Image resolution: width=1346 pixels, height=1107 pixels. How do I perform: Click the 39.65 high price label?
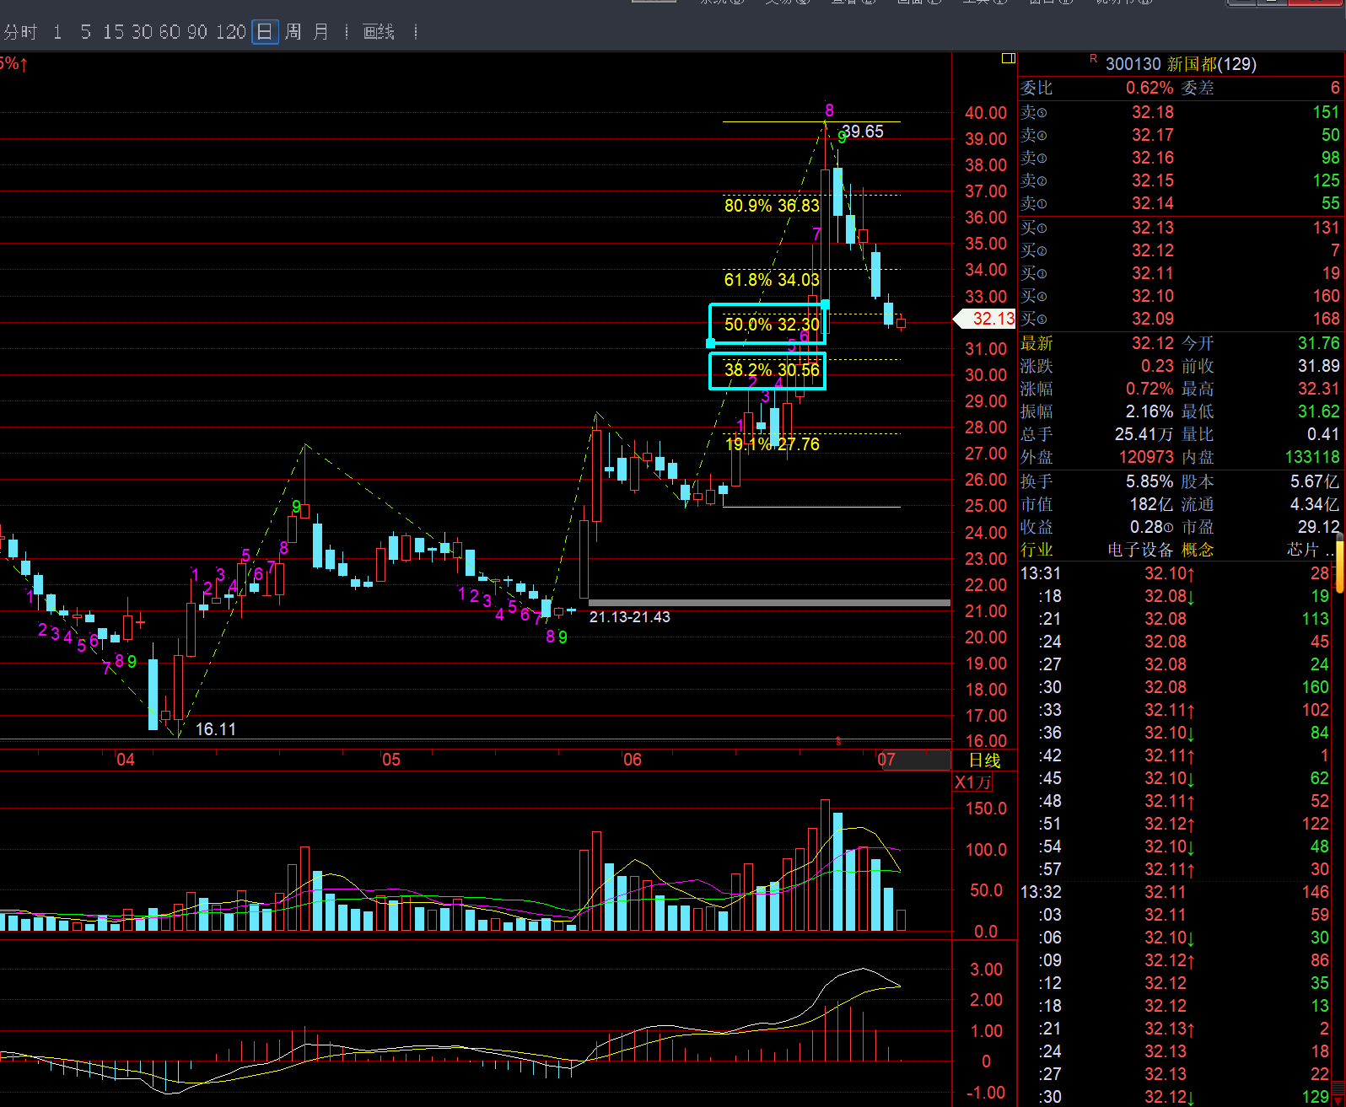863,132
